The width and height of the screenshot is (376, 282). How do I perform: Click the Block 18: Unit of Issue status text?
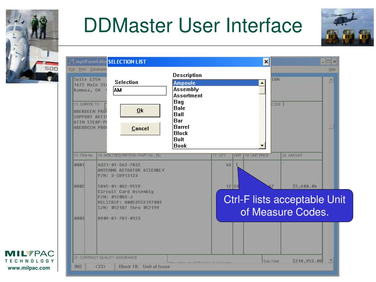coord(144,267)
